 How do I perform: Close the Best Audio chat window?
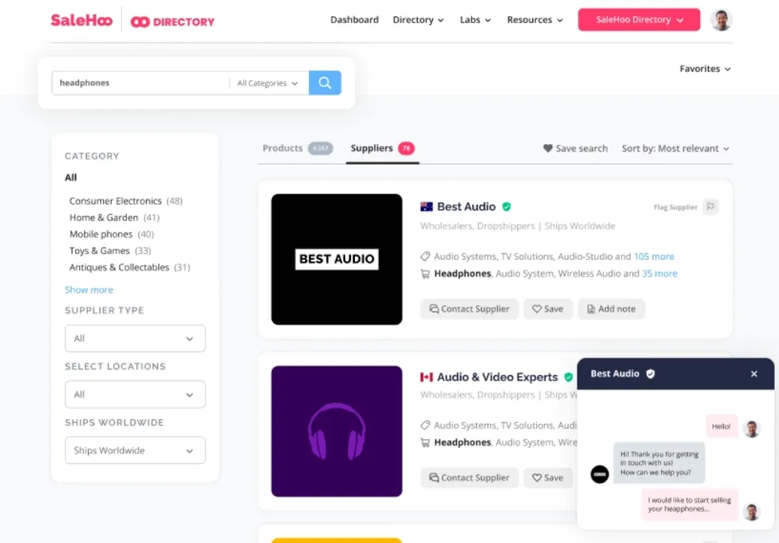pos(753,374)
